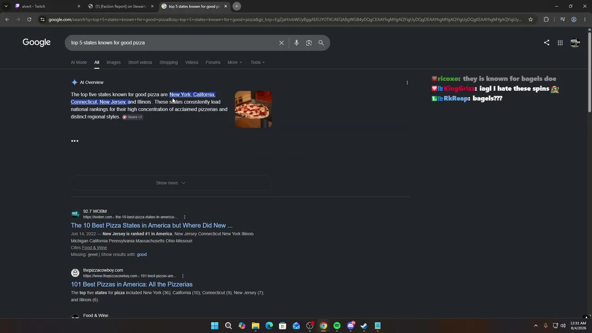
Task: Open the 10 Best Pizza States result
Action: click(x=152, y=225)
